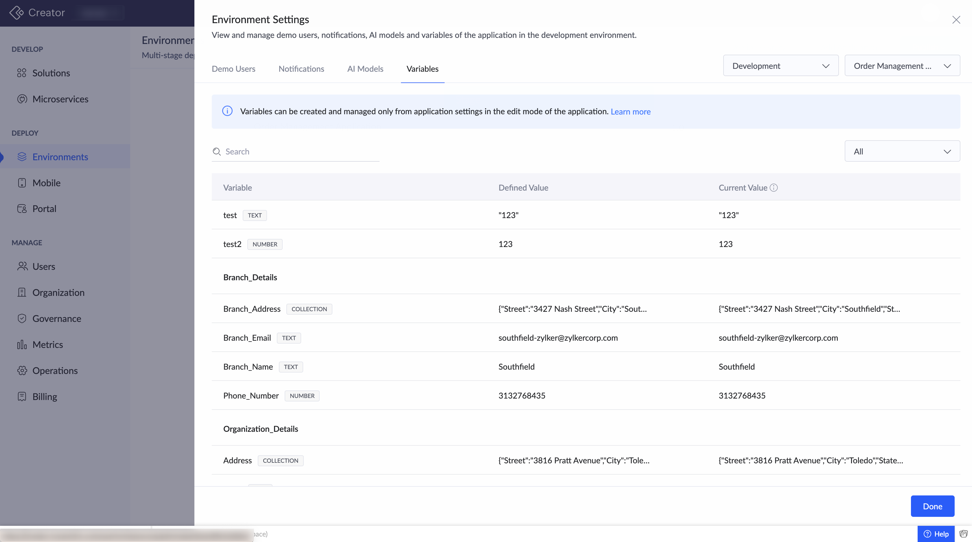972x542 pixels.
Task: Expand the Development environment dropdown
Action: click(x=780, y=66)
